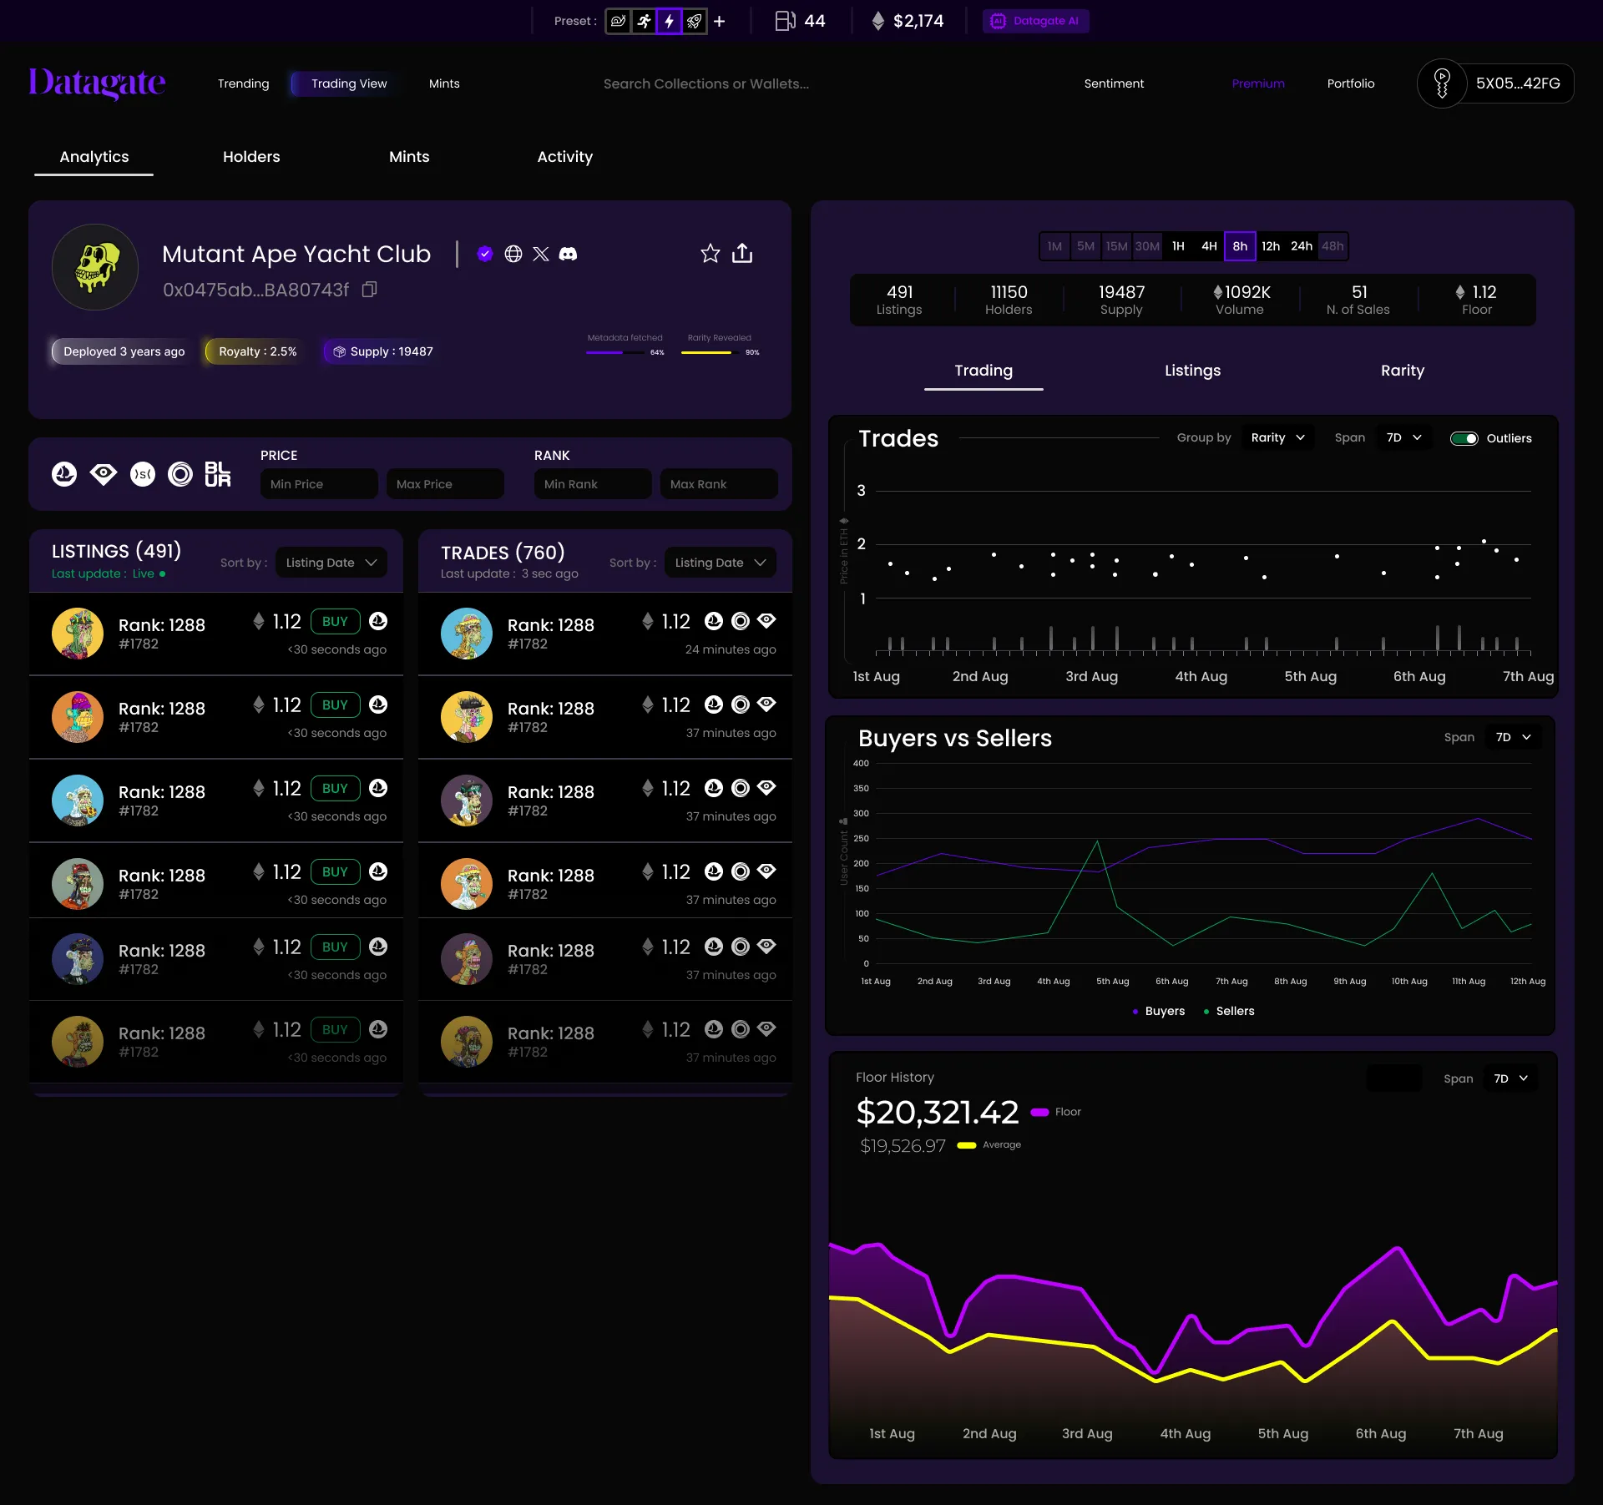
Task: Select the running man preset icon
Action: (644, 21)
